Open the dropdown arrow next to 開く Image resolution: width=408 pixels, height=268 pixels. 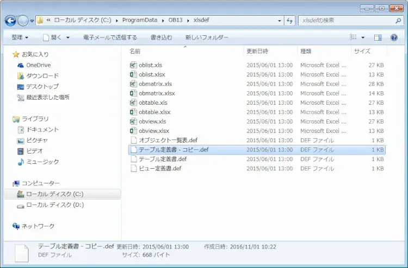67,37
